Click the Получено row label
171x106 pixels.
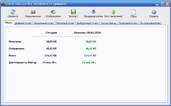15,42
